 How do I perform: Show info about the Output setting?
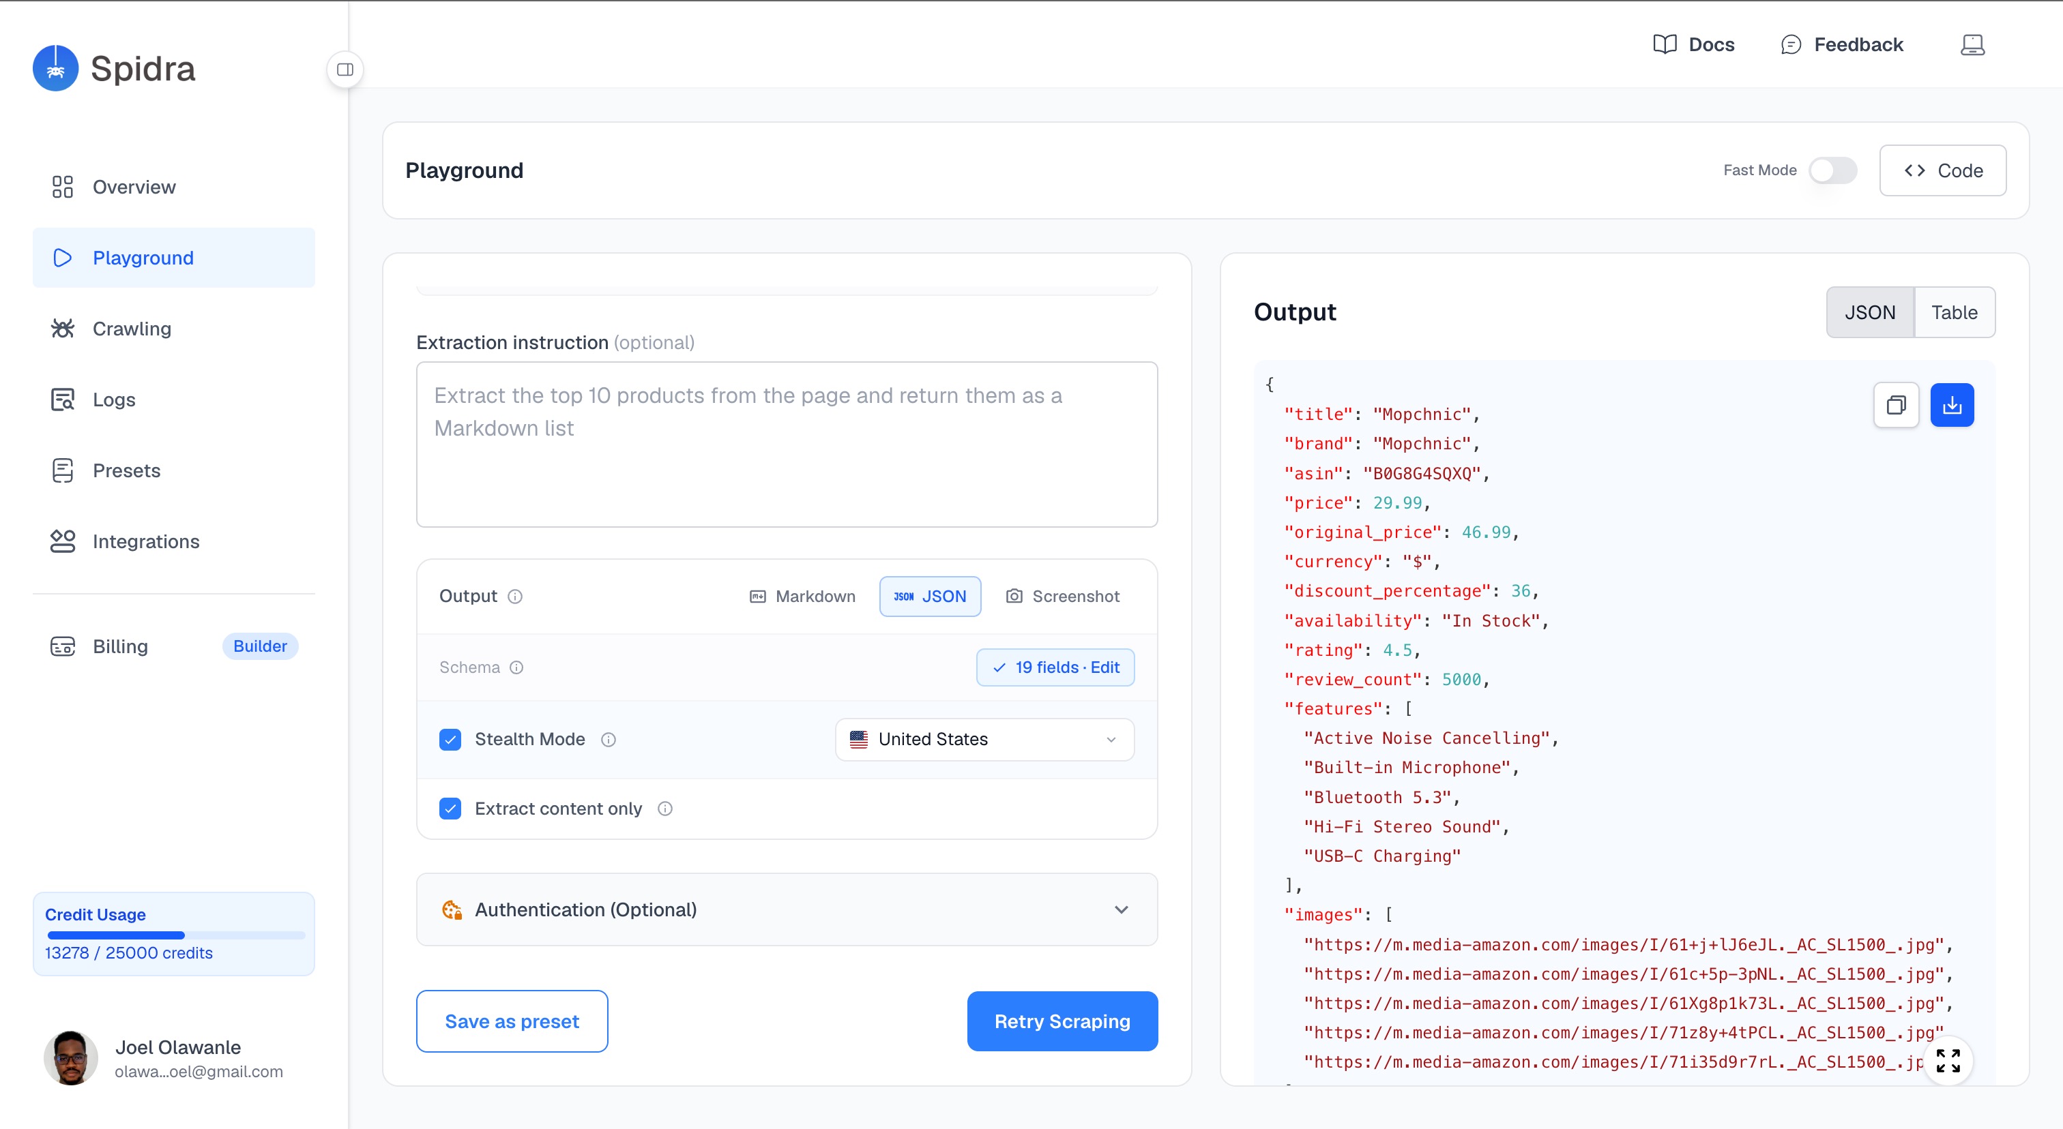(515, 596)
